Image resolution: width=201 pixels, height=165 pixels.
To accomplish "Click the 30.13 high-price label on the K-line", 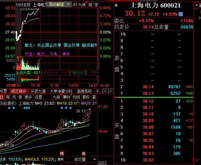I will pos(80,111).
